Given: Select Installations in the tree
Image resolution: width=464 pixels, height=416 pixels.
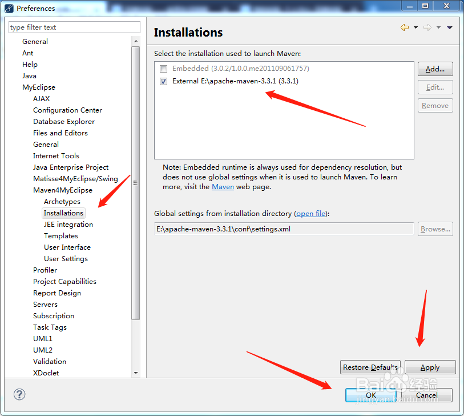Looking at the screenshot, I should click(x=63, y=213).
